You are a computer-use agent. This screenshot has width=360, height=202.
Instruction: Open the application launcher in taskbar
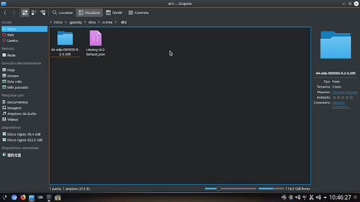pos(4,197)
